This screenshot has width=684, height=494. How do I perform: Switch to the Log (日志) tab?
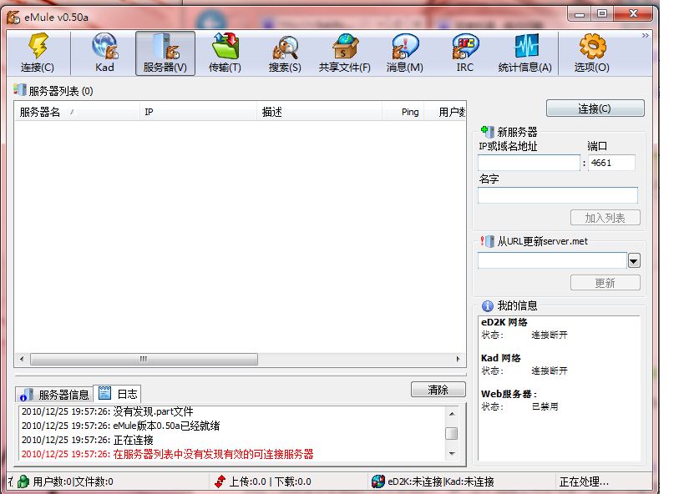(118, 394)
